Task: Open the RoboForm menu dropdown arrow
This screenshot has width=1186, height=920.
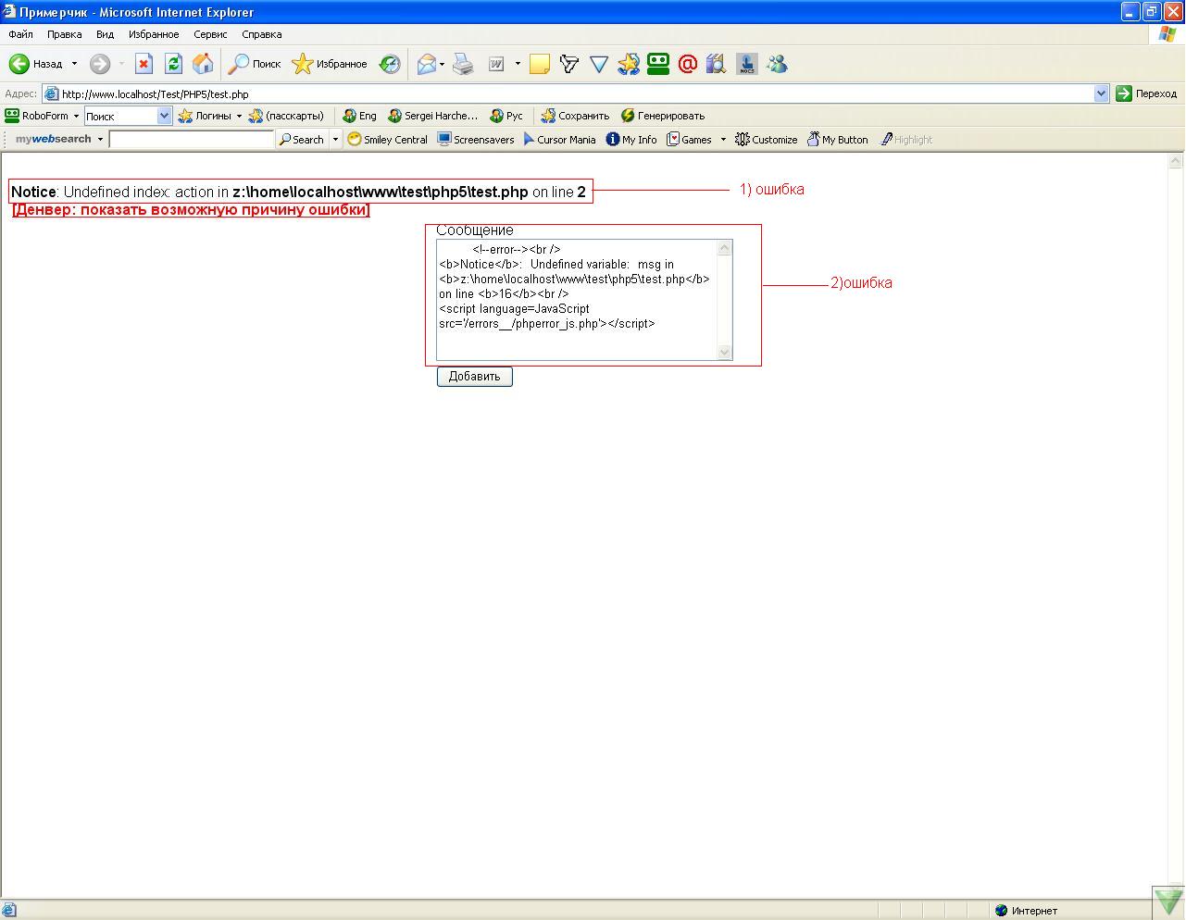Action: tap(76, 116)
